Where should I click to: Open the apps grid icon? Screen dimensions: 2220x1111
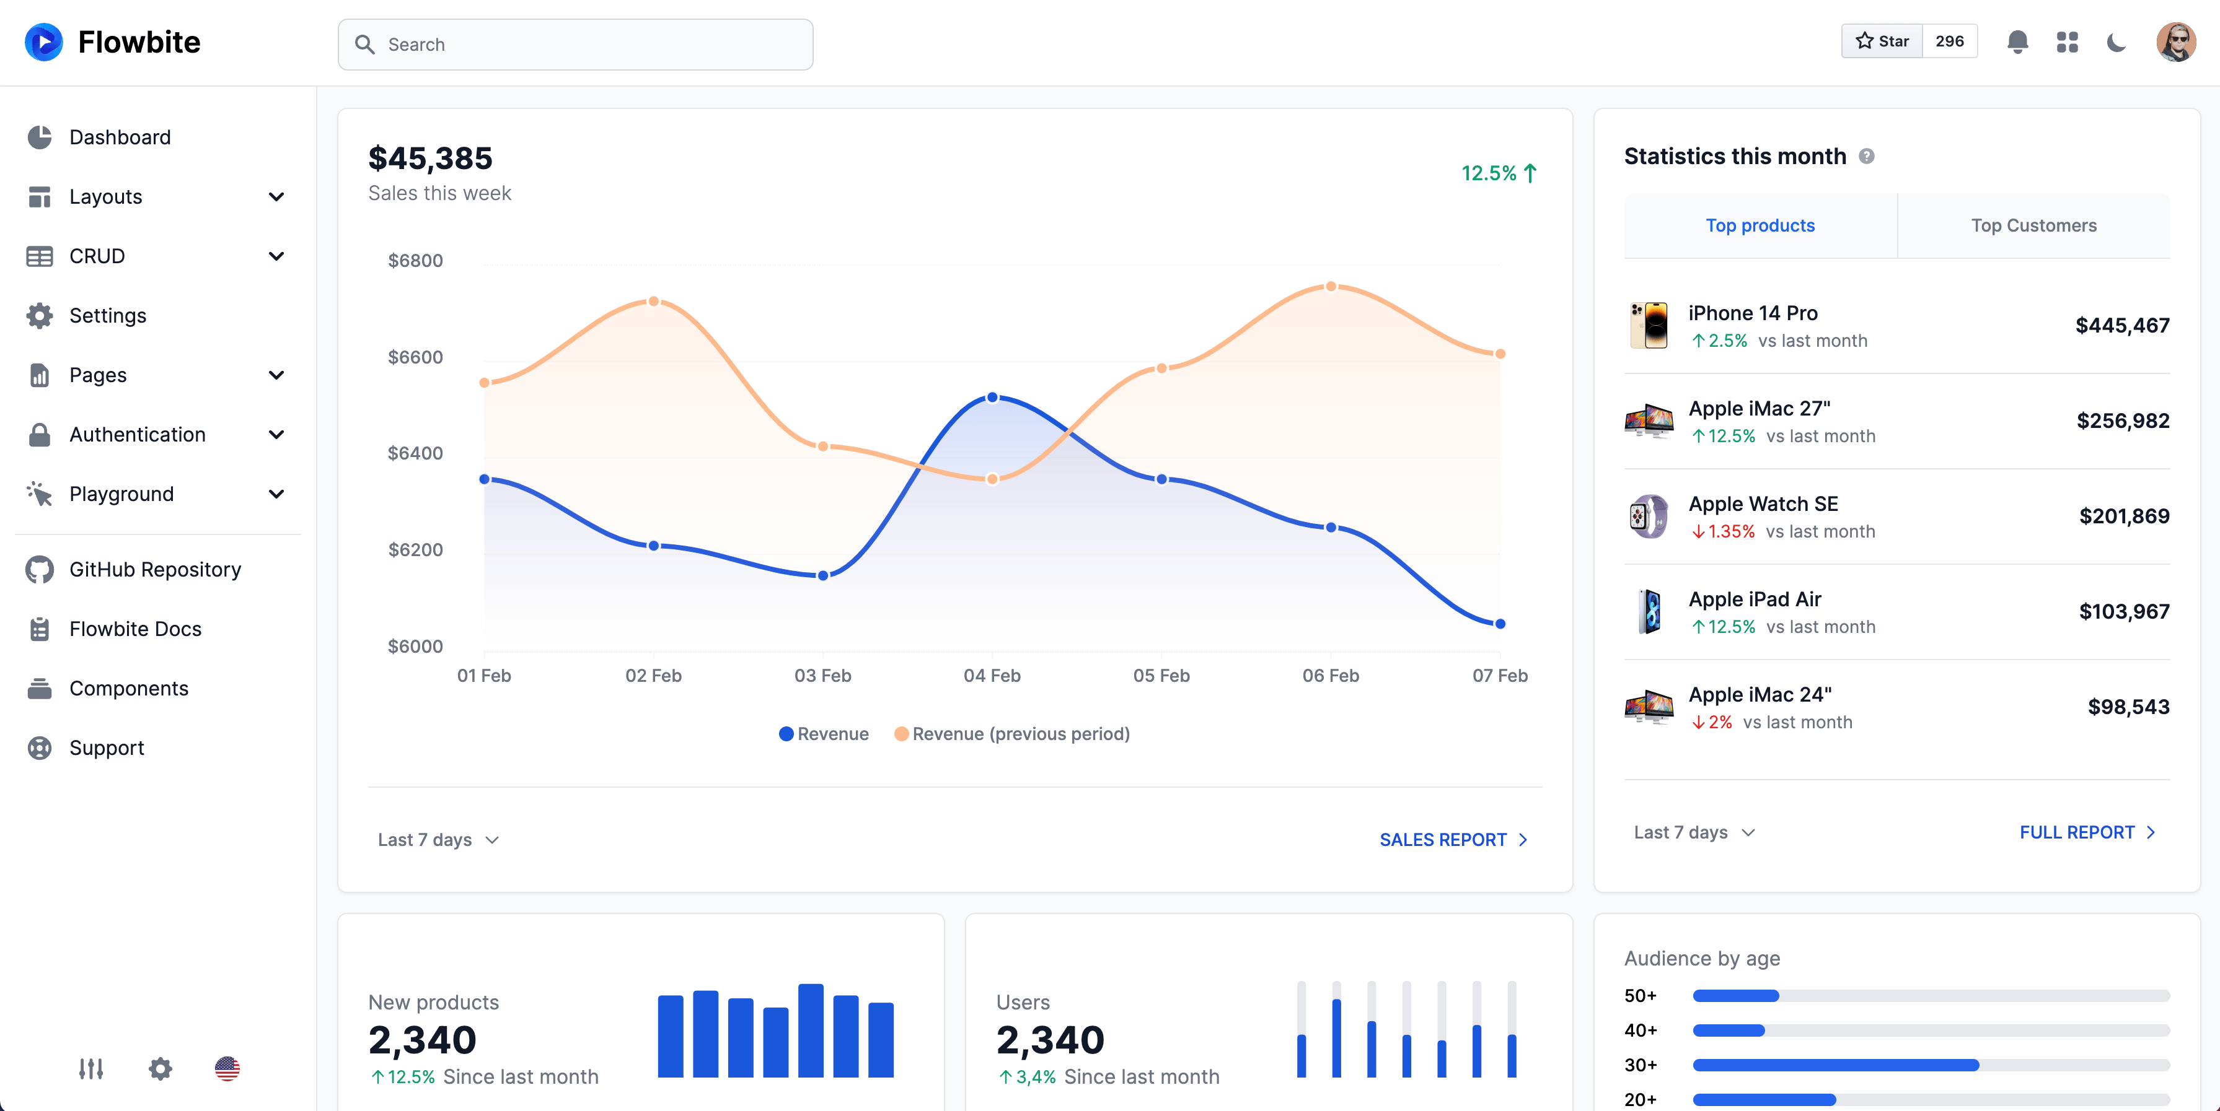click(2066, 42)
